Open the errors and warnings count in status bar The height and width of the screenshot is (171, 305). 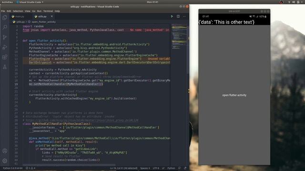pyautogui.click(x=30, y=168)
